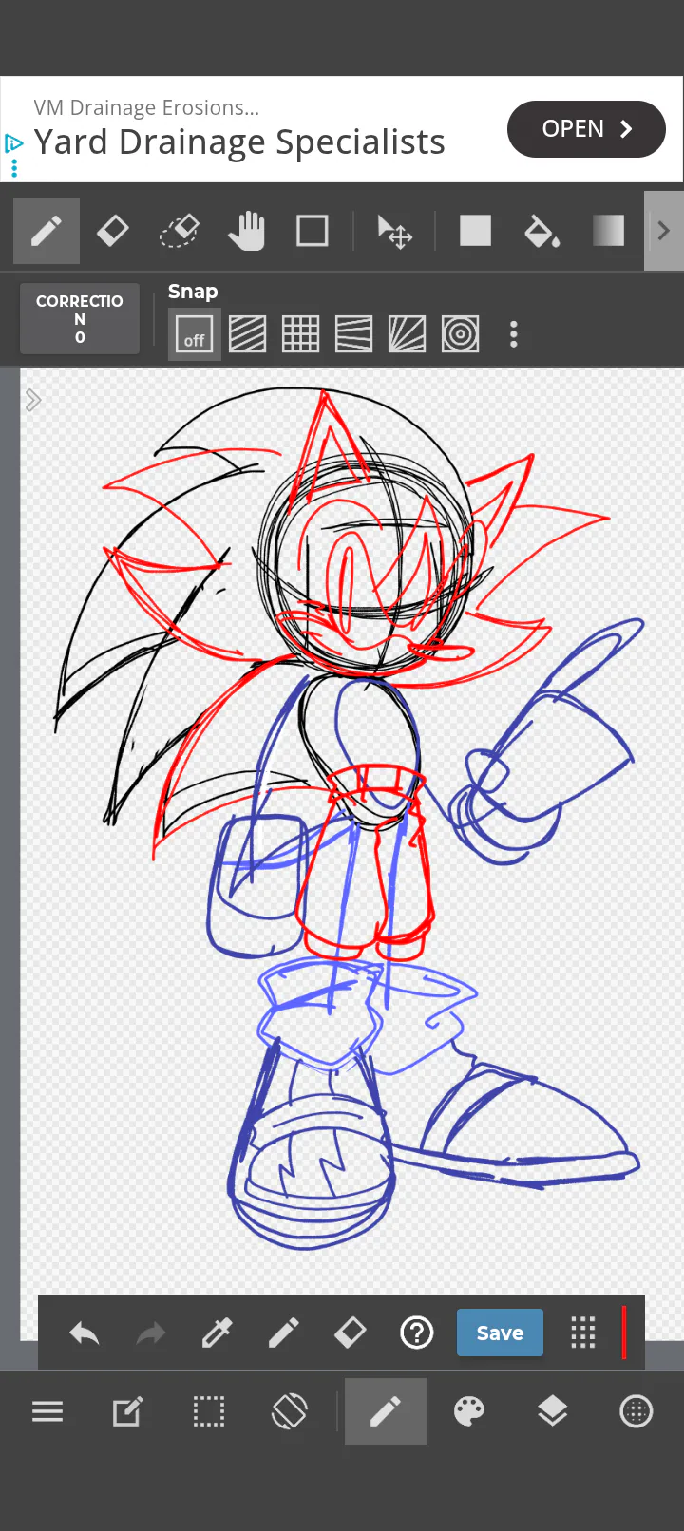Viewport: 684px width, 1531px height.
Task: Select the rectangle shape tool
Action: coord(313,231)
